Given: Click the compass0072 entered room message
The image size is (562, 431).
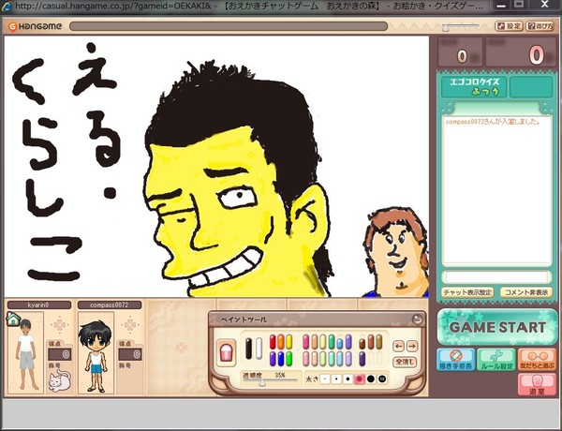Looking at the screenshot, I should click(x=494, y=122).
